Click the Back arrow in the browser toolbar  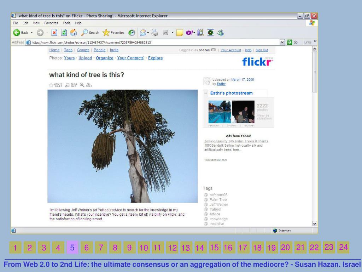click(17, 33)
